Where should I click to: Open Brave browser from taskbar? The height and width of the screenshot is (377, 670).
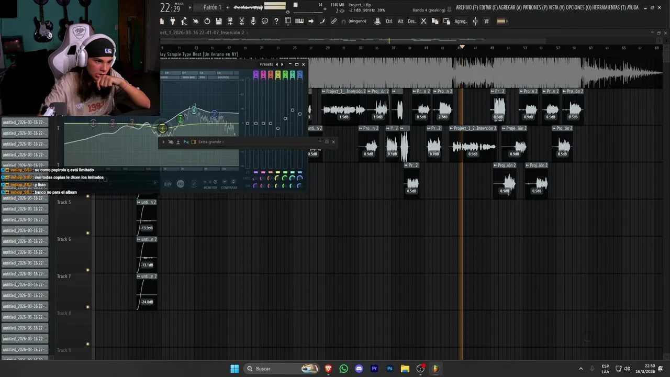point(328,369)
